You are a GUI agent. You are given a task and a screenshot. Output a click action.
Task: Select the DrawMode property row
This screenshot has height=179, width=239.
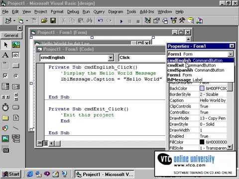pyautogui.click(x=198, y=118)
